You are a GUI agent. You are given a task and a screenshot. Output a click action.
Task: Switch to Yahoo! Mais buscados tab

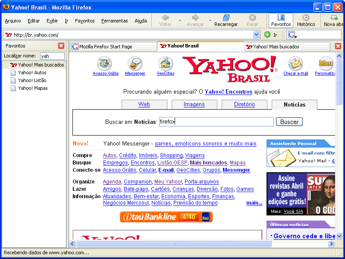pos(287,47)
